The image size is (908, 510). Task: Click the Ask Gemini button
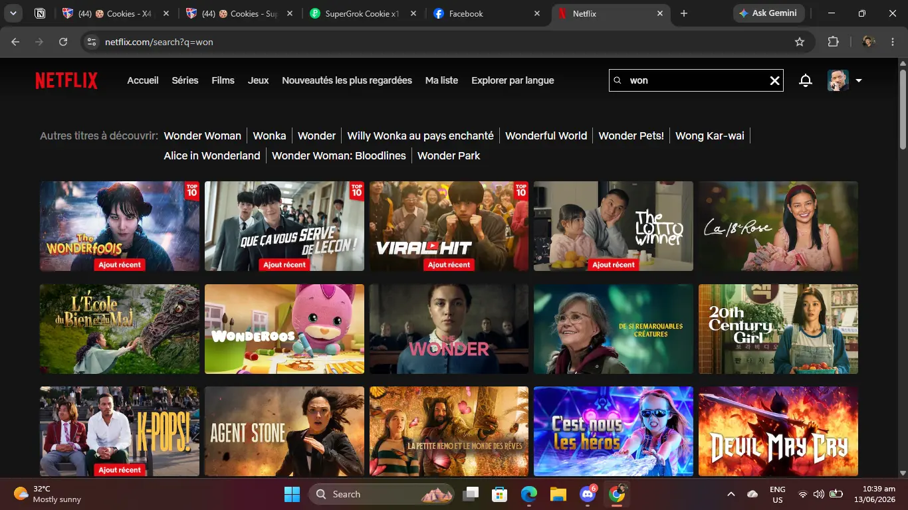click(x=769, y=13)
